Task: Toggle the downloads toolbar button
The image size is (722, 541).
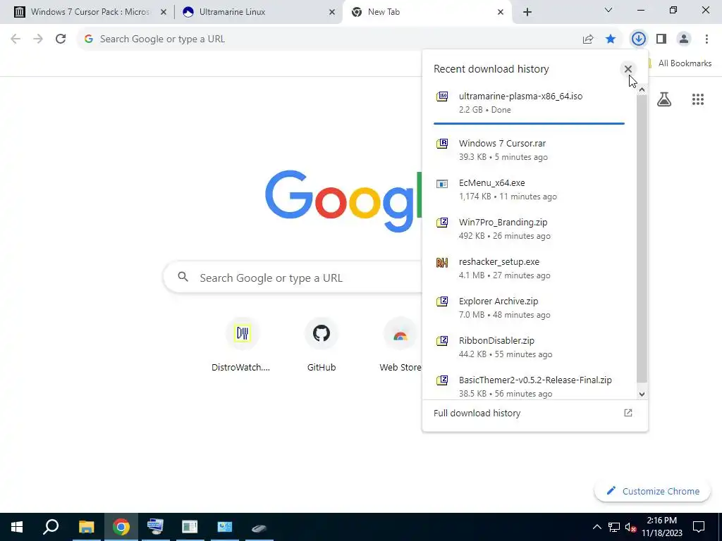Action: 639,39
